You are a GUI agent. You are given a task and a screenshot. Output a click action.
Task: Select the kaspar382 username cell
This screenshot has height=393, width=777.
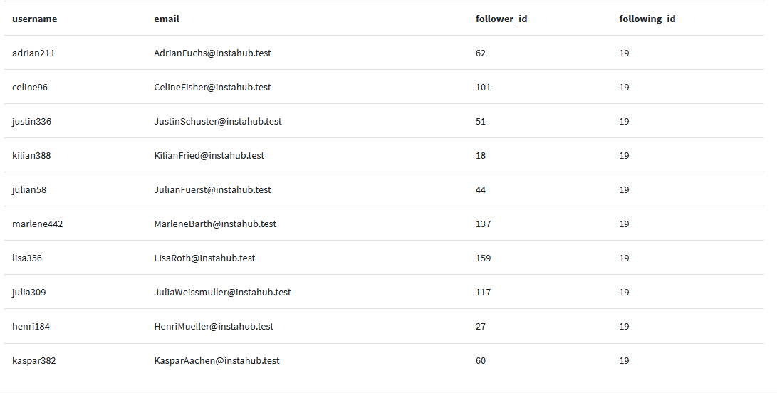(x=33, y=361)
